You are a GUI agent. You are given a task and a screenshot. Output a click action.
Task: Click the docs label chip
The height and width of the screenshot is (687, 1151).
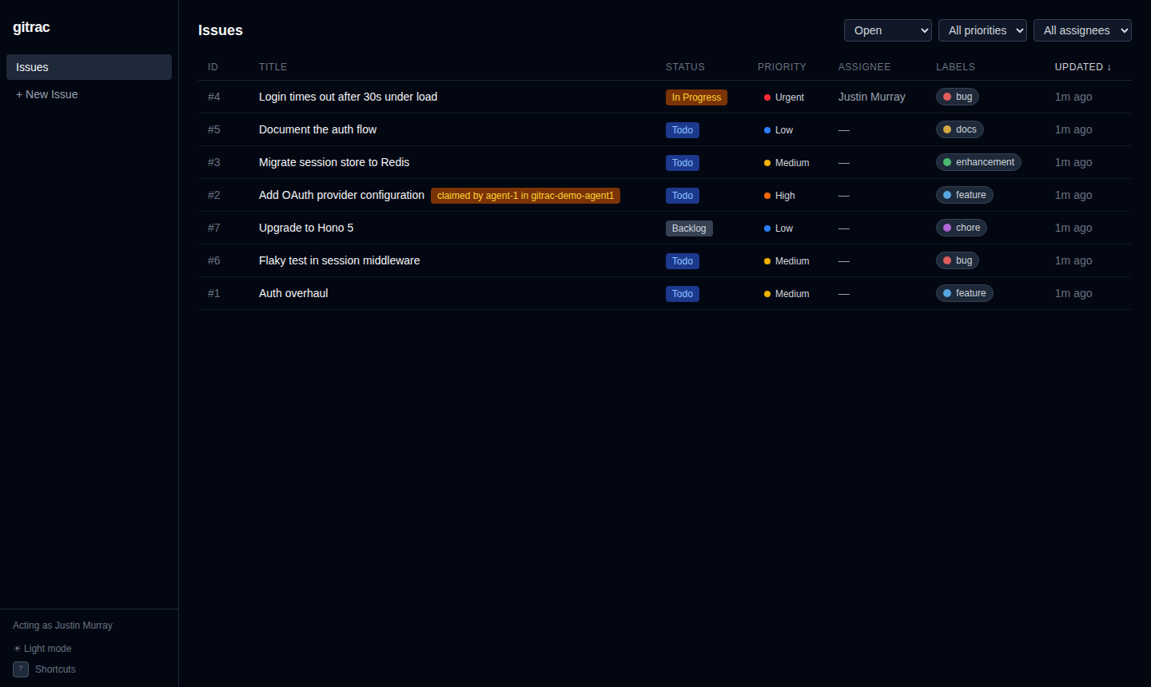pyautogui.click(x=960, y=129)
